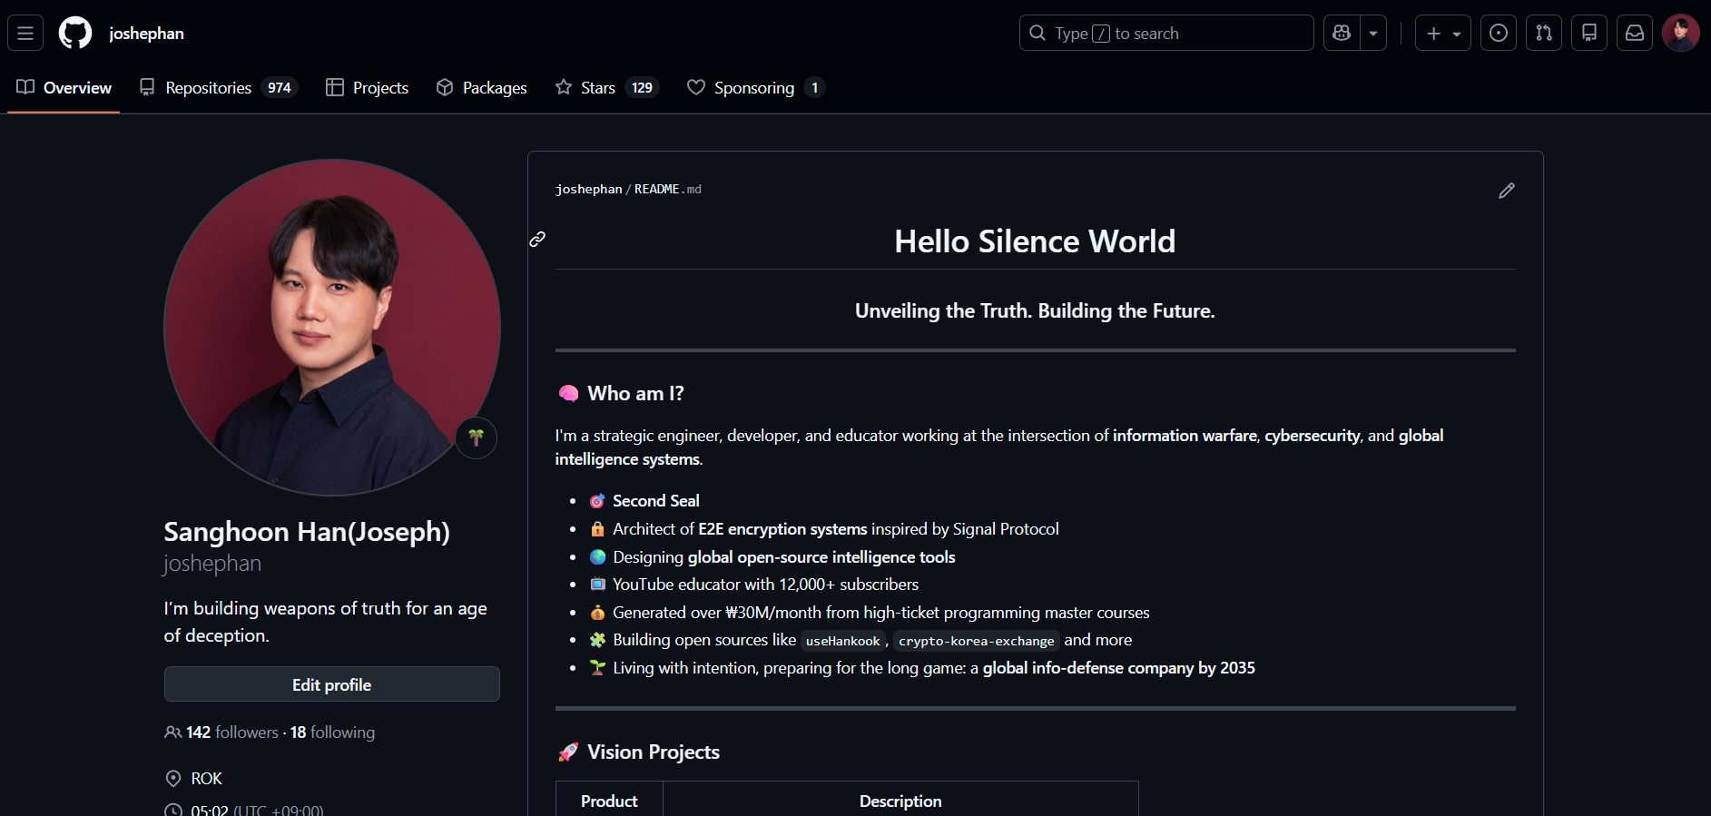Switch to the Repositories tab

click(219, 88)
